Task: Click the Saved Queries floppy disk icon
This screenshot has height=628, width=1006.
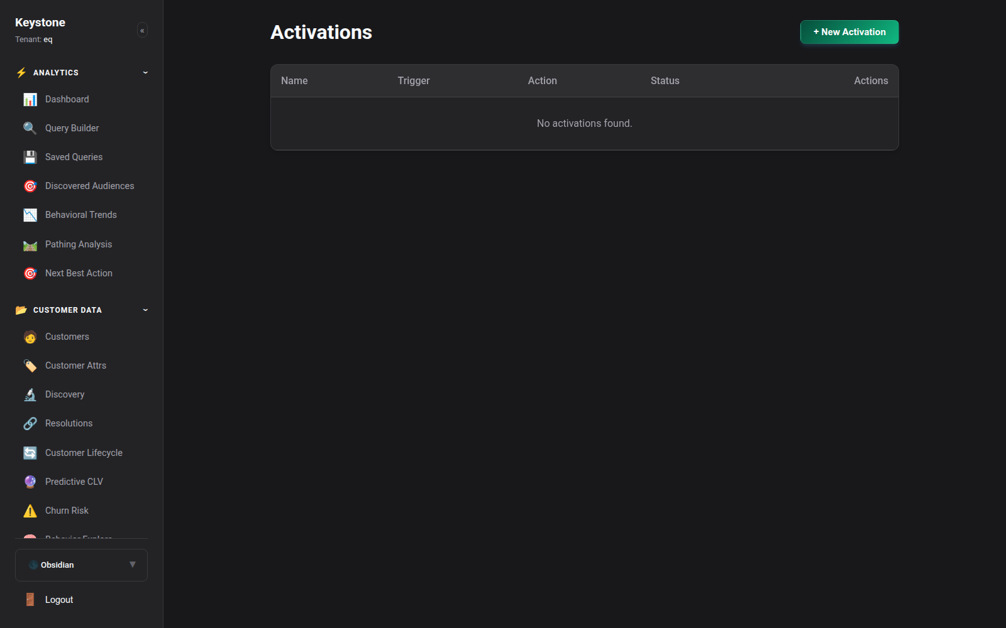Action: pyautogui.click(x=30, y=157)
